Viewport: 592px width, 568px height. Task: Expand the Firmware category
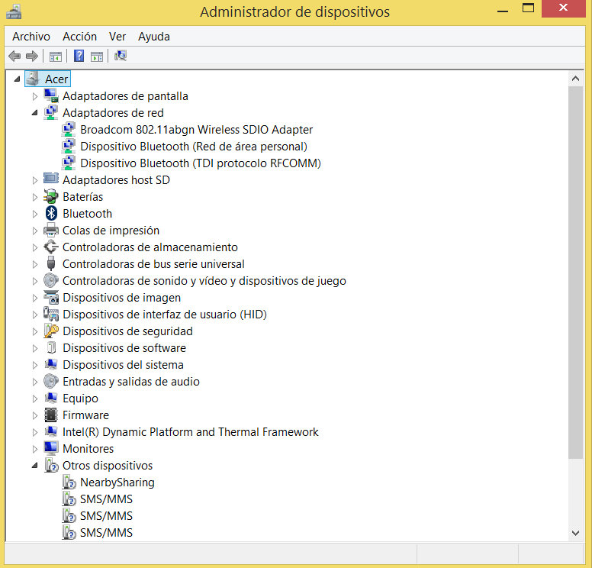35,415
